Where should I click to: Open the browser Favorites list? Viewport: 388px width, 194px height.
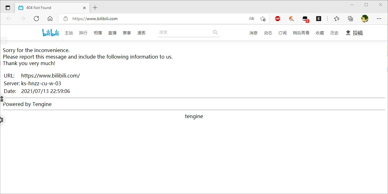pos(337,19)
